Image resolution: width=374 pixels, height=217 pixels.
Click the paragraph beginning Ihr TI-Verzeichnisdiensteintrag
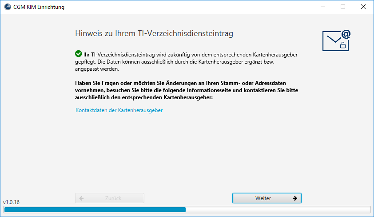pos(187,62)
